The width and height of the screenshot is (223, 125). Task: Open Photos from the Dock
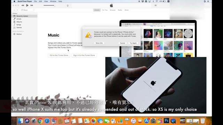pyautogui.click(x=93, y=121)
